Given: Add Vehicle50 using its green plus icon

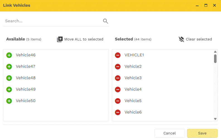Looking at the screenshot, I should click(x=9, y=101).
